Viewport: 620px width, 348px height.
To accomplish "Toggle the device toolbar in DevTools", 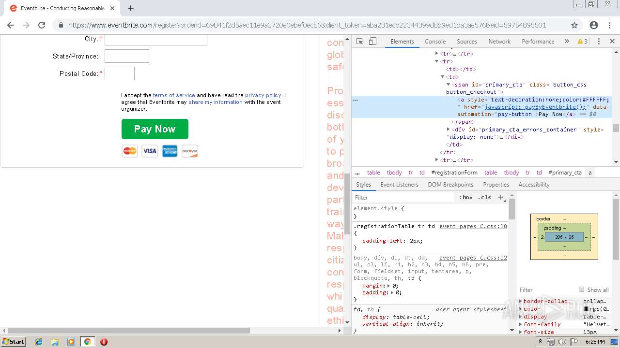I will [x=372, y=42].
